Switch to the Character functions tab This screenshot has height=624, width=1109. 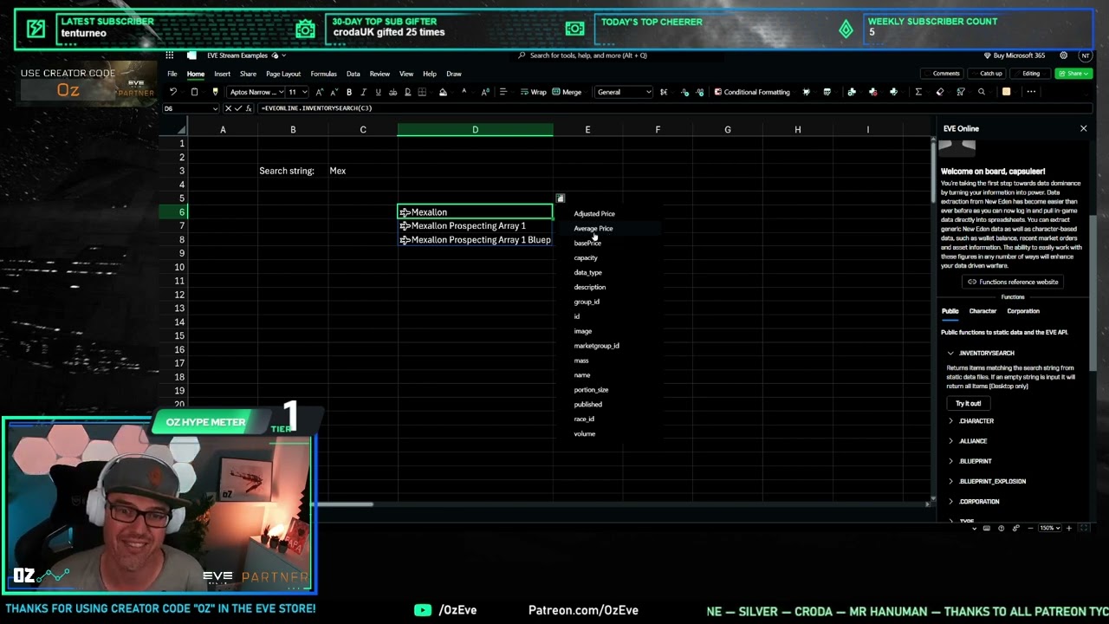point(983,311)
